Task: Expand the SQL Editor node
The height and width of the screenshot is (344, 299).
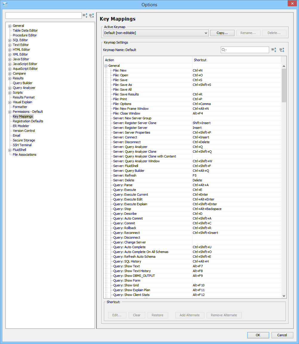Action: click(x=10, y=40)
